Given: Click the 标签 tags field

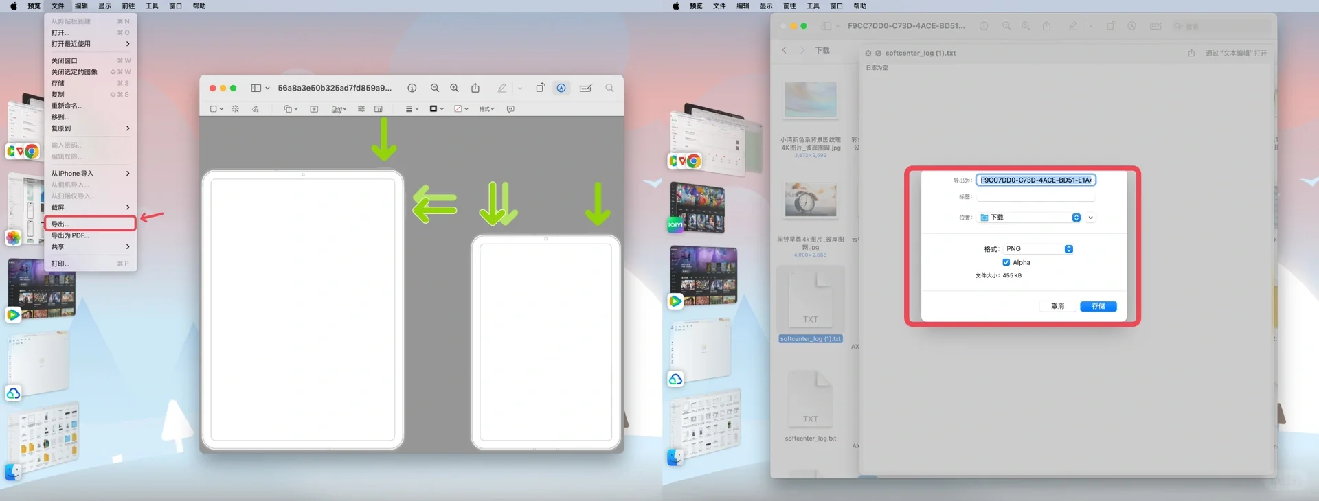Looking at the screenshot, I should click(1035, 197).
